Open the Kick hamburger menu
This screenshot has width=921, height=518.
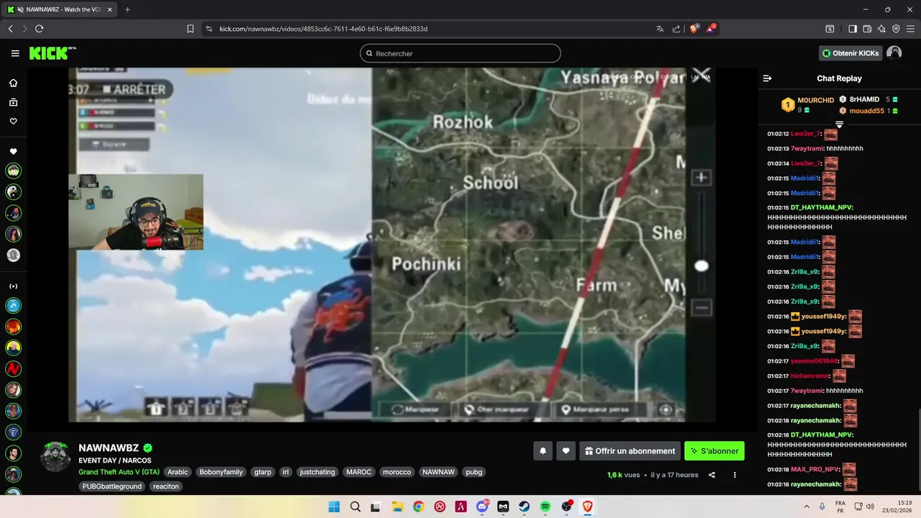click(x=15, y=53)
